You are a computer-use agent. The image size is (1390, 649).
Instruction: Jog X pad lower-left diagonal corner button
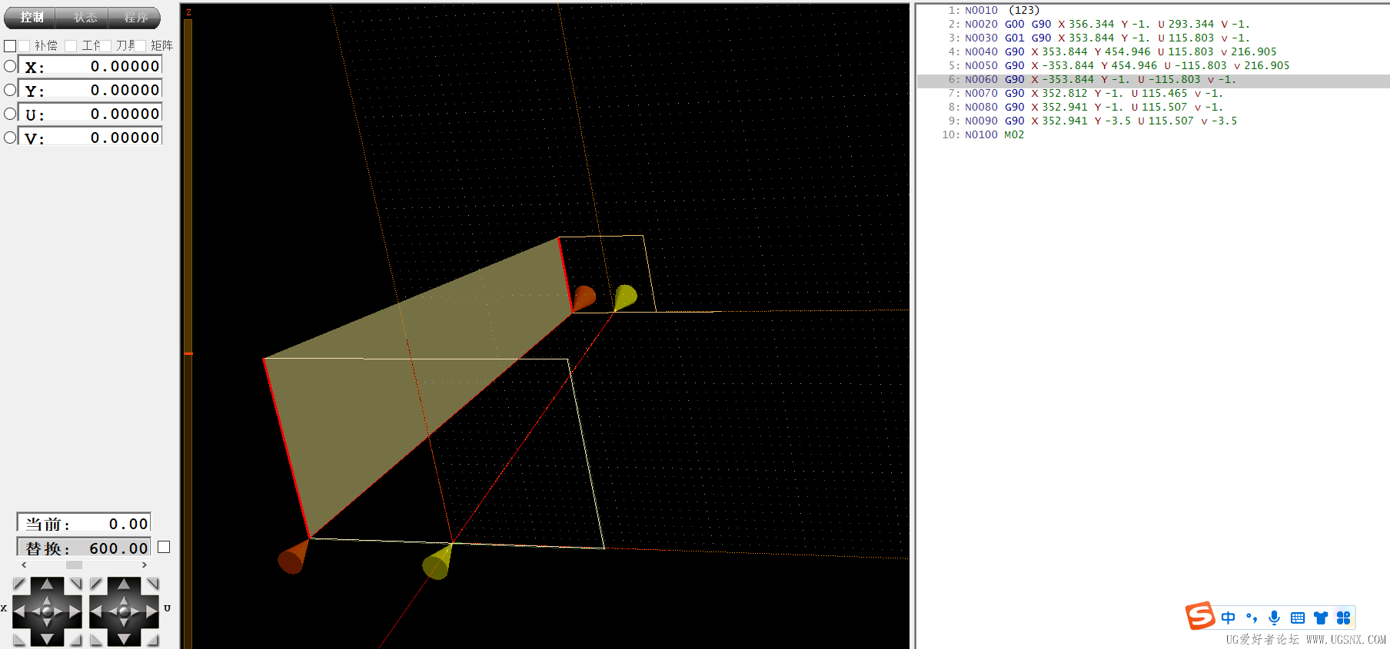[x=18, y=640]
